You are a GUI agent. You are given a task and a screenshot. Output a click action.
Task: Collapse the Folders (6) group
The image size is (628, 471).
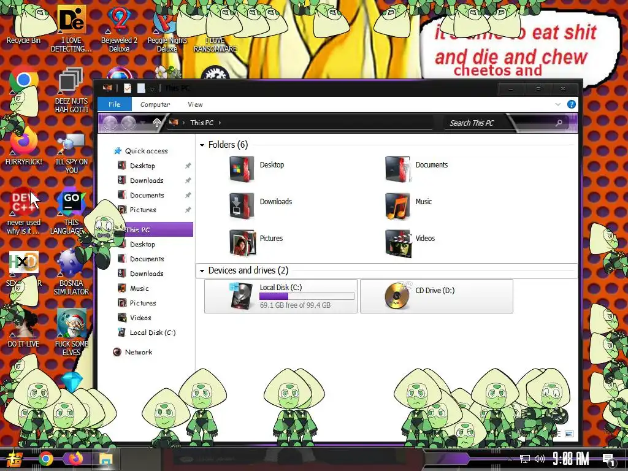202,145
